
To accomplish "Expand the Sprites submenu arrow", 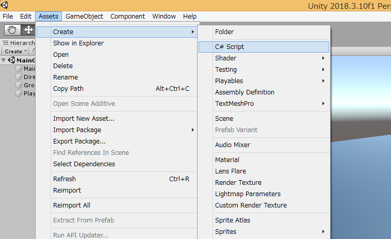I will 323,232.
